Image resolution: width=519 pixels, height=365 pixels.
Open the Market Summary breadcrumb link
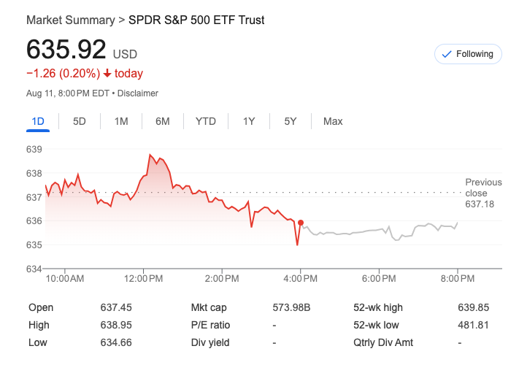pyautogui.click(x=70, y=20)
